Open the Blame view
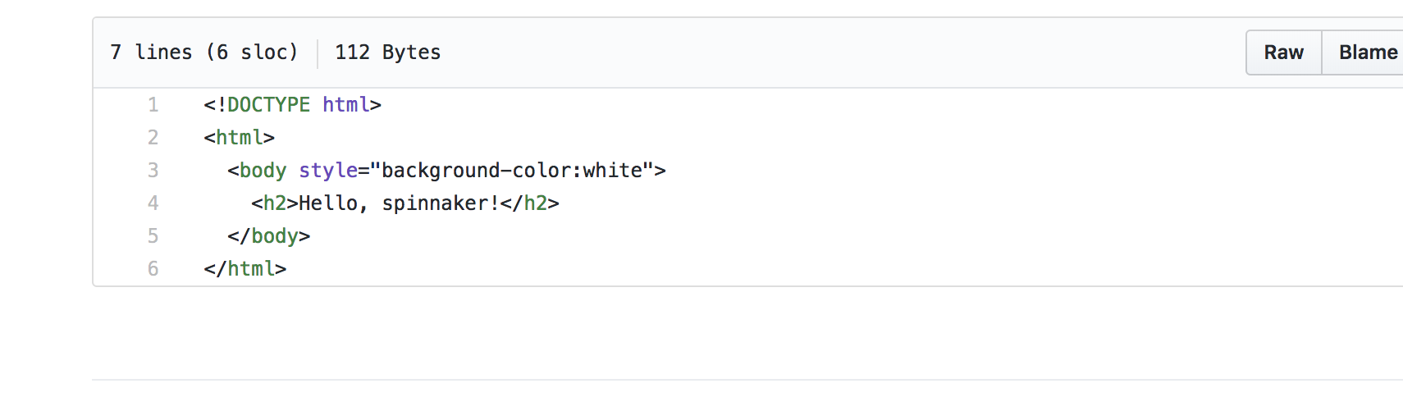The width and height of the screenshot is (1403, 420). (1367, 52)
